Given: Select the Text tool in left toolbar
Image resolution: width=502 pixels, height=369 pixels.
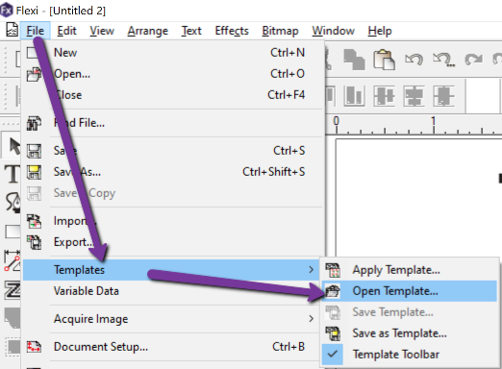Looking at the screenshot, I should [13, 174].
